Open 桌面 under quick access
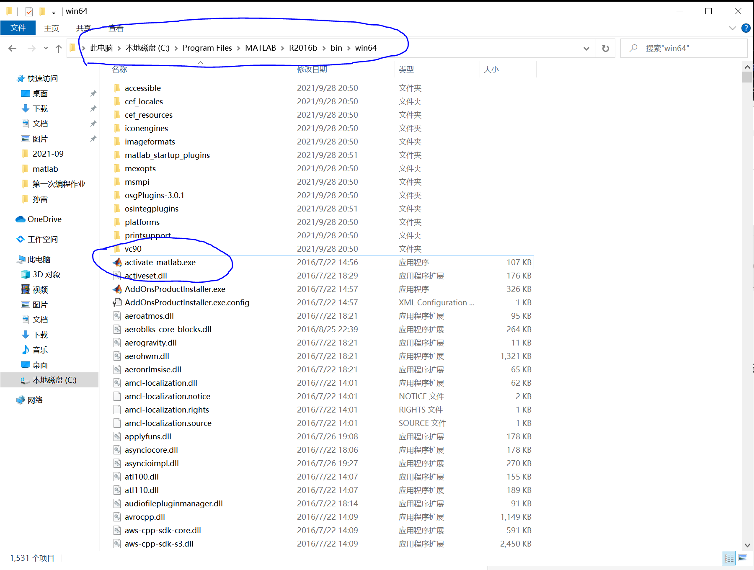754x570 pixels. click(x=40, y=94)
